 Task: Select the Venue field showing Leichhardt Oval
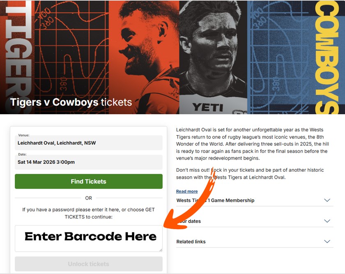point(88,143)
